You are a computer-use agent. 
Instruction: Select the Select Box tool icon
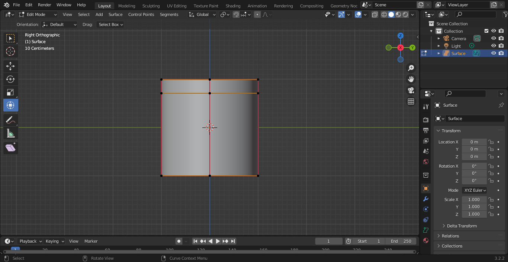(10, 38)
